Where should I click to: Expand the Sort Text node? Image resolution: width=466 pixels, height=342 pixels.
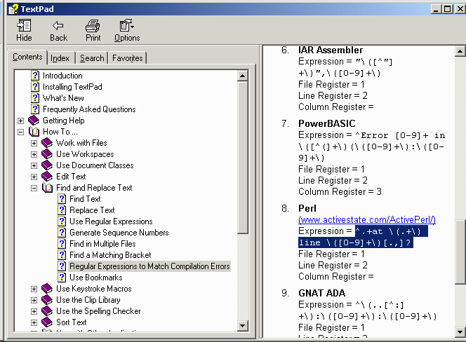[x=34, y=322]
